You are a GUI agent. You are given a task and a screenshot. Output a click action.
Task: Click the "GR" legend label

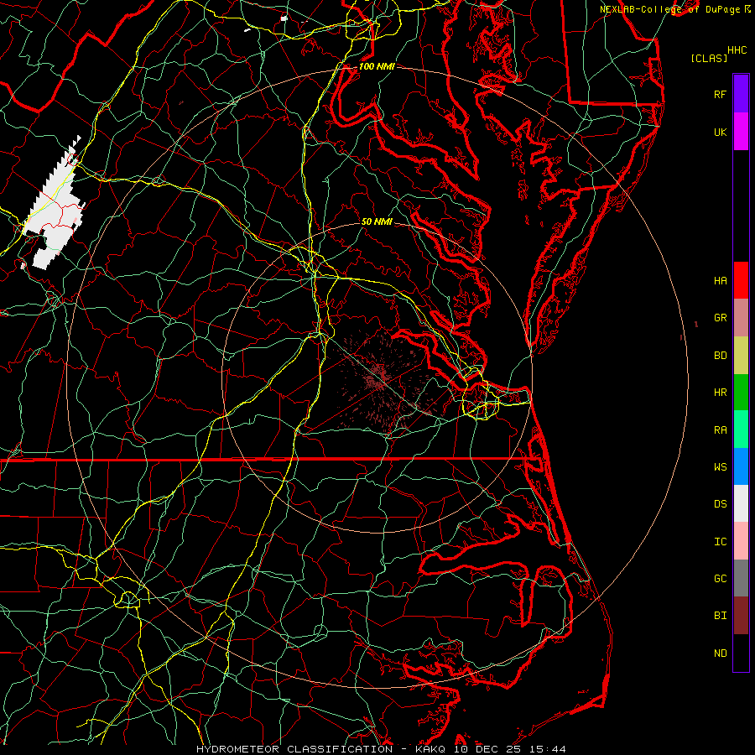coord(720,318)
